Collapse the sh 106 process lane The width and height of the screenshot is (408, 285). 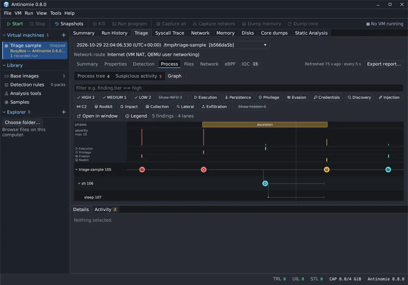79,184
